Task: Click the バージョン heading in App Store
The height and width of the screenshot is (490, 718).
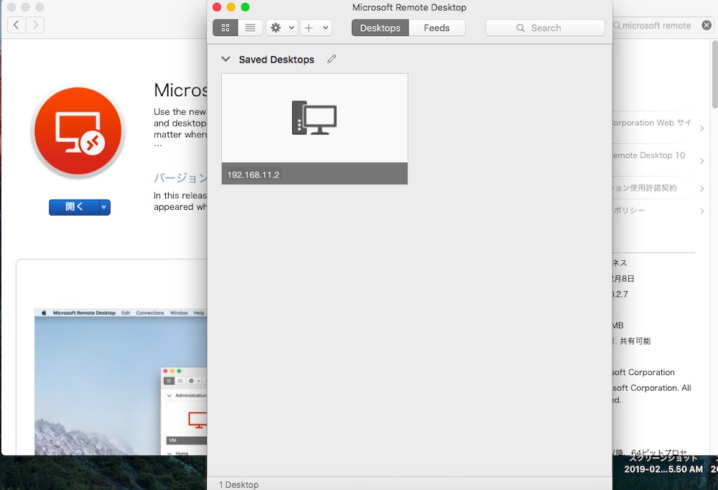Action: (180, 177)
